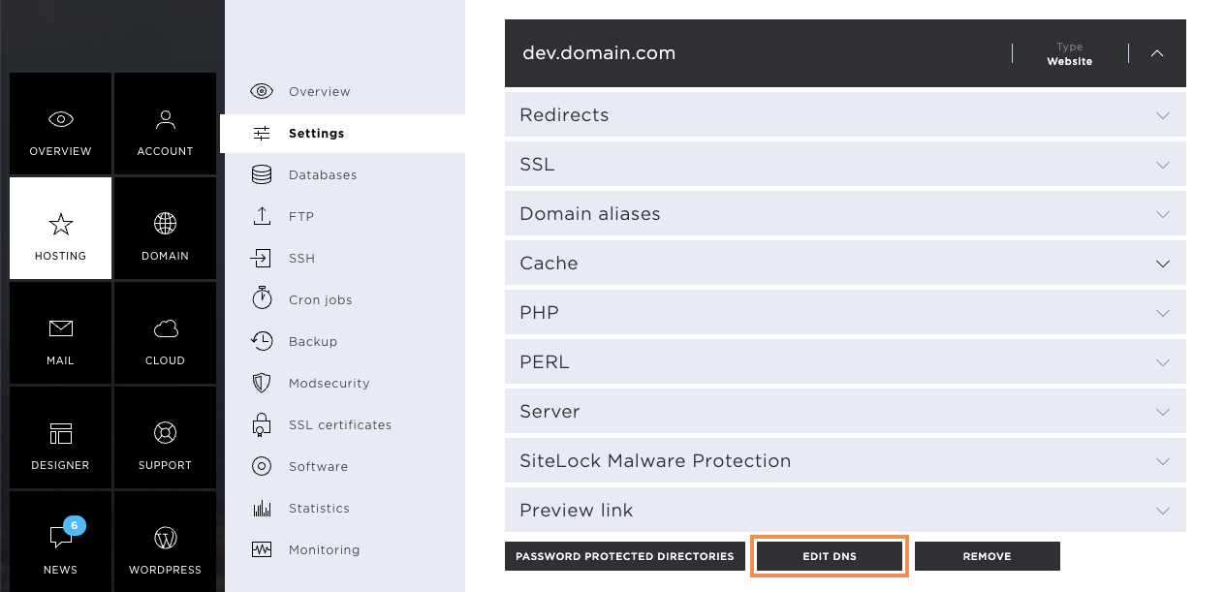
Task: Open the Support lifebuoy icon tile
Action: click(x=165, y=437)
